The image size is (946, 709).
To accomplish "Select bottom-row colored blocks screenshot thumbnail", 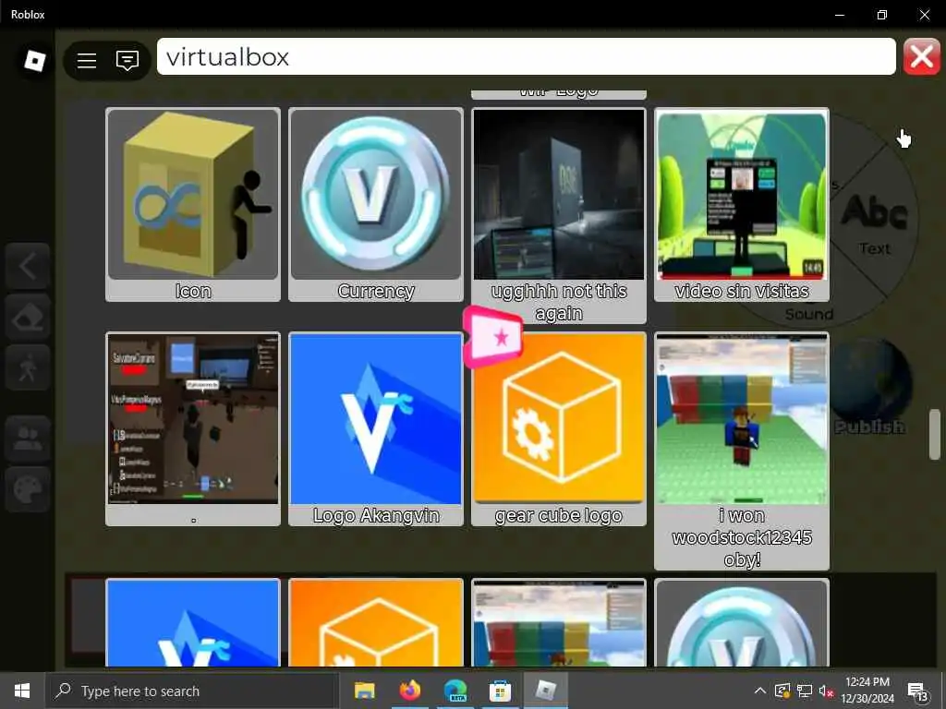I will coord(559,623).
